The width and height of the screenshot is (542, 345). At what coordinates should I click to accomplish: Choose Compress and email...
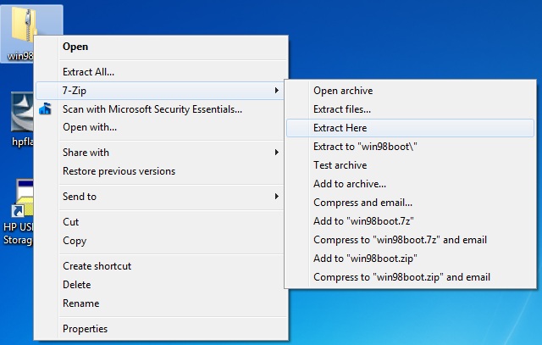coord(410,203)
